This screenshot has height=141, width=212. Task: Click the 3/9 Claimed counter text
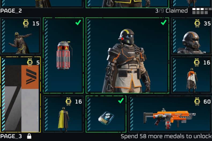point(172,11)
